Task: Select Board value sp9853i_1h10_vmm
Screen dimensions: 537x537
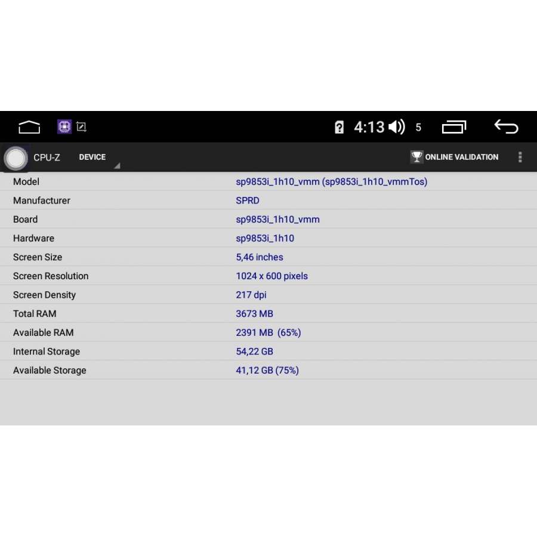Action: [x=277, y=220]
